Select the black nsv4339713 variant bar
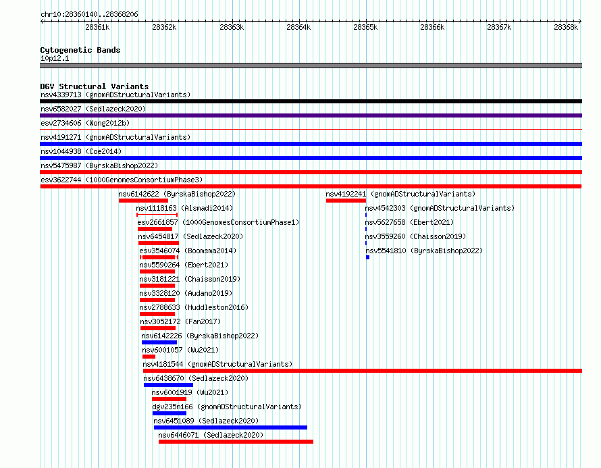The height and width of the screenshot is (468, 601). (x=311, y=101)
